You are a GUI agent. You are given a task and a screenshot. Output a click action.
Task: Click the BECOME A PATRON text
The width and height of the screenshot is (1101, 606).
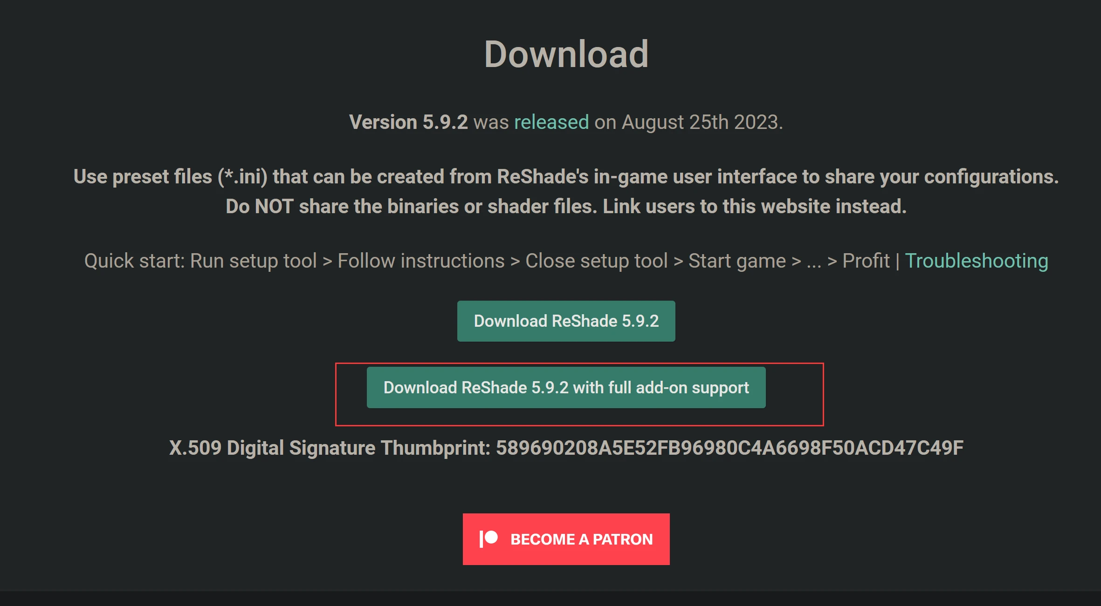click(x=582, y=539)
